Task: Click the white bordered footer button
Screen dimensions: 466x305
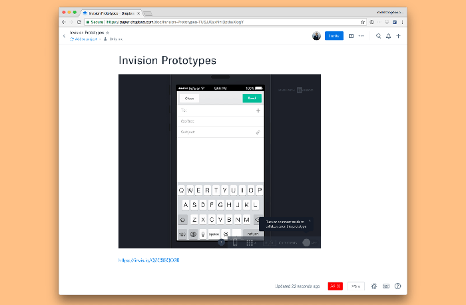Action: 355,286
